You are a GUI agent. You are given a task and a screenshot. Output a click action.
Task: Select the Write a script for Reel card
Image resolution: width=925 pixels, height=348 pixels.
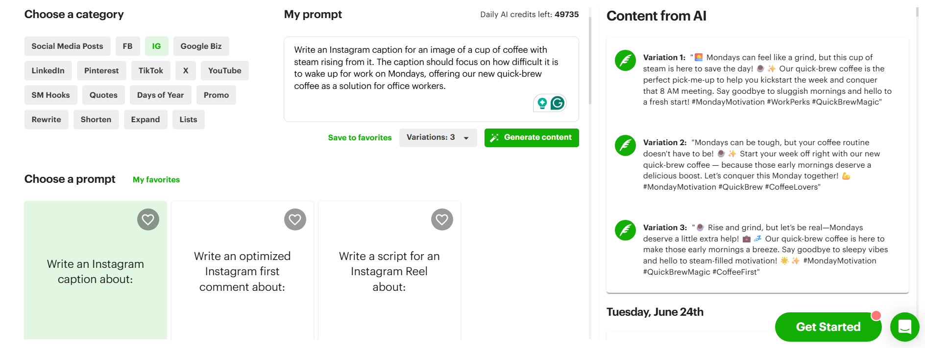tap(389, 270)
